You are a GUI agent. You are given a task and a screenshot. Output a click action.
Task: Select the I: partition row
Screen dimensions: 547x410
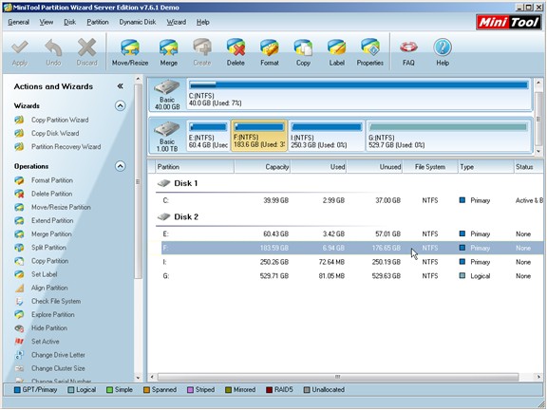pyautogui.click(x=352, y=262)
